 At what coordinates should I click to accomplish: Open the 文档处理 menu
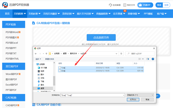34,14
